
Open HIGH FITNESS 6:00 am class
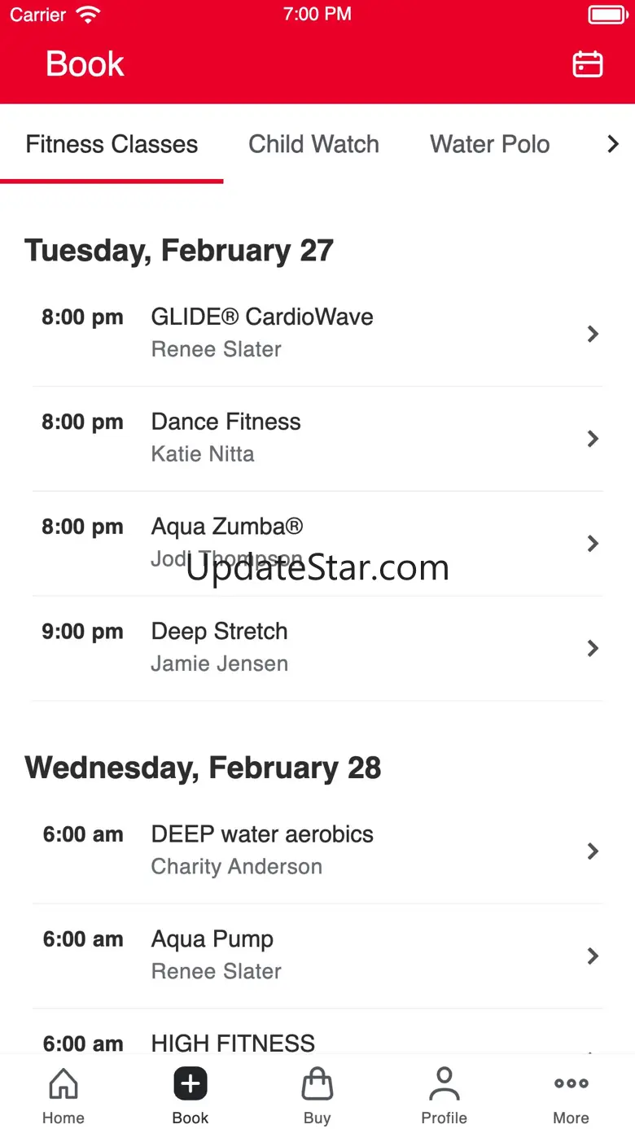click(317, 1032)
